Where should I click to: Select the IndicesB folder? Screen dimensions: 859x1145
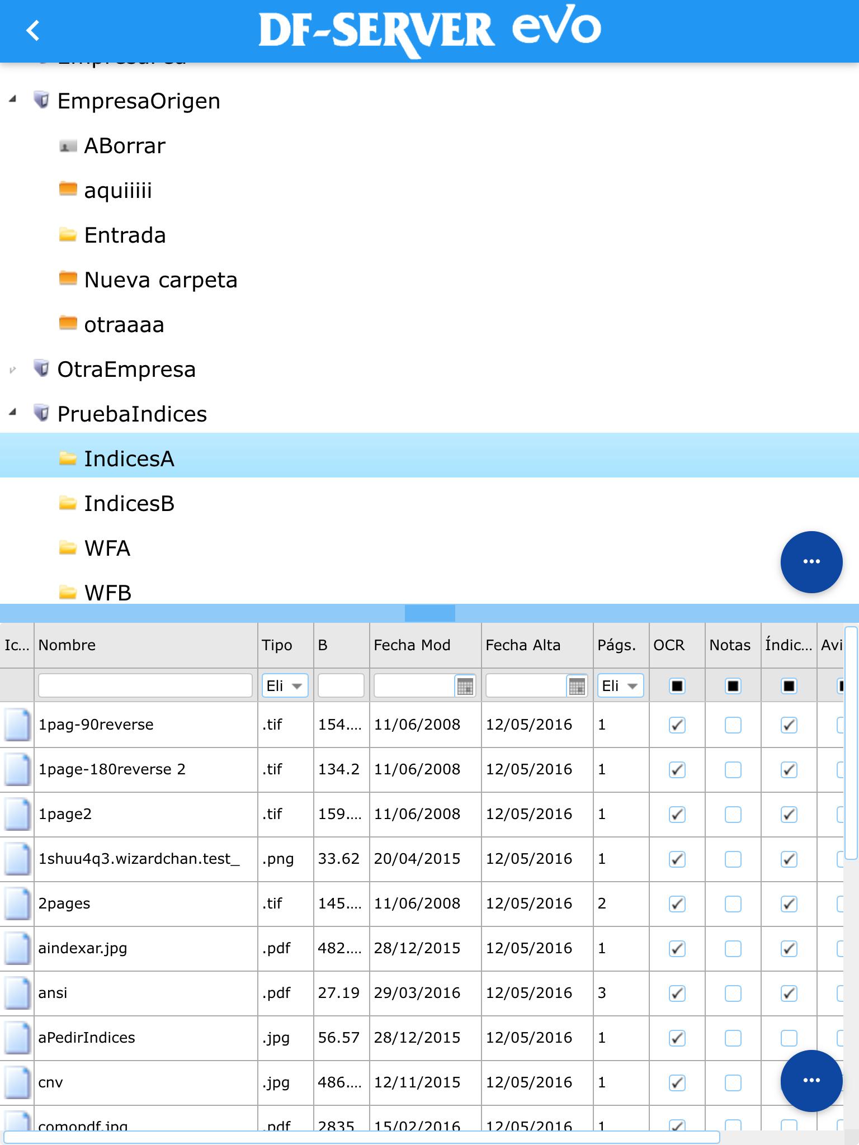[129, 504]
